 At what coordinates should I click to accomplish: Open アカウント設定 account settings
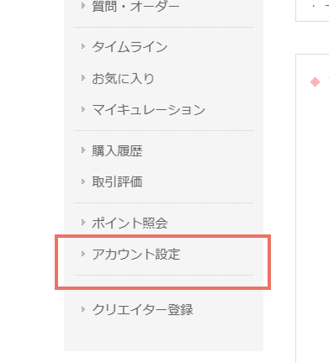136,255
